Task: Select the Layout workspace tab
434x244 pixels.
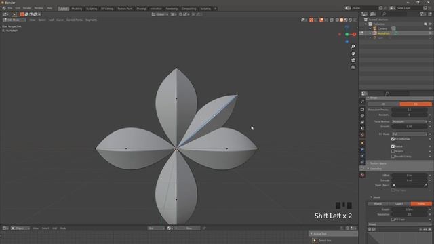Action: click(63, 9)
